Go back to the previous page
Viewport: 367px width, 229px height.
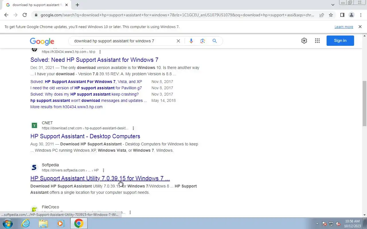6,15
